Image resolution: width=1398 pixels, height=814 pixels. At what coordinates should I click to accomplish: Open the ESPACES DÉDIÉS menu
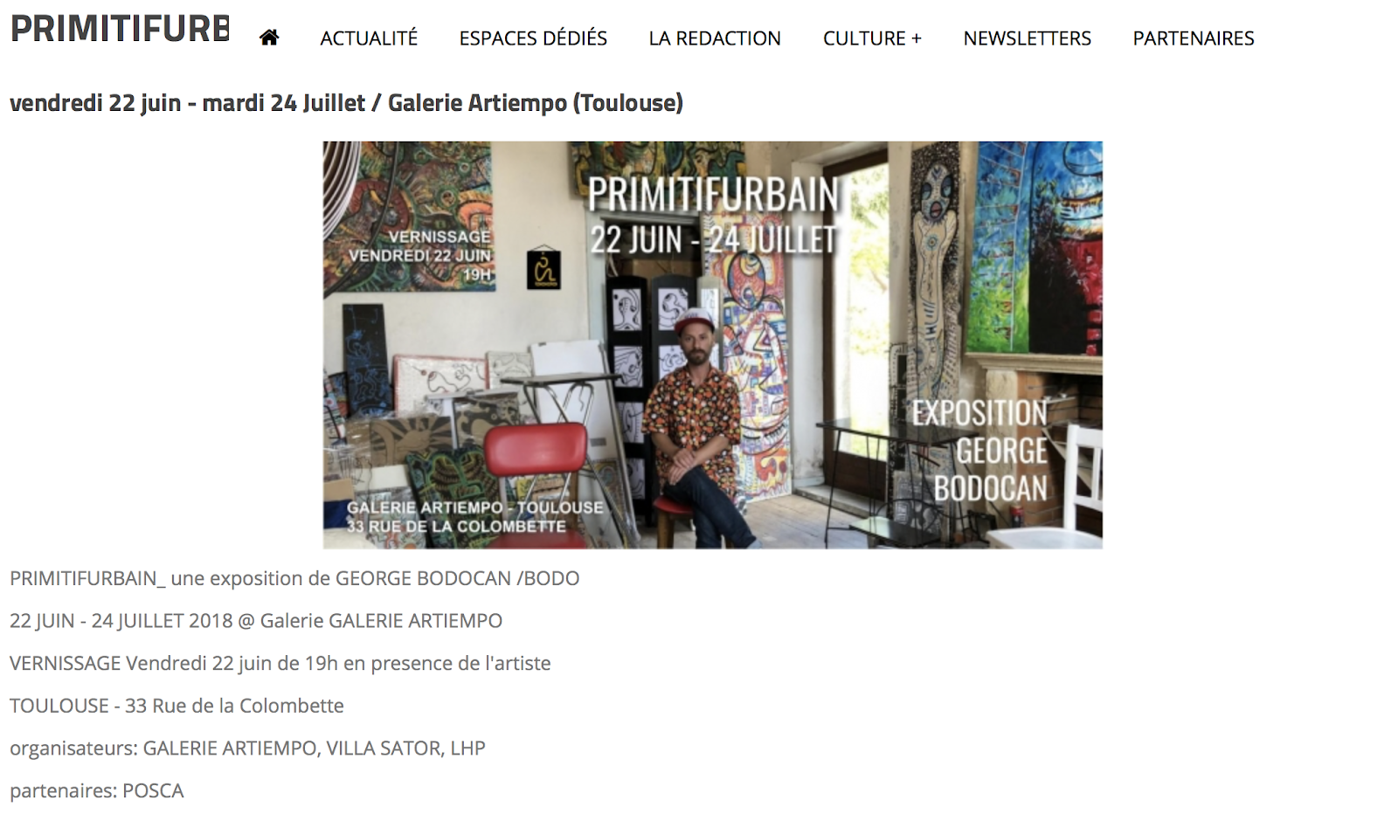tap(533, 38)
